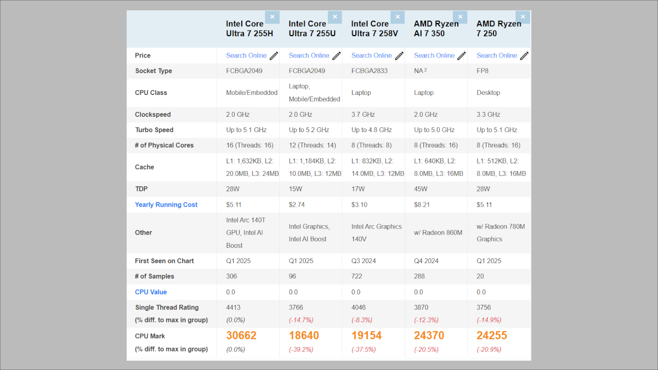Screen dimensions: 658x370
Task: Remove Intel Core Ultra 7 255H column
Action: (273, 17)
